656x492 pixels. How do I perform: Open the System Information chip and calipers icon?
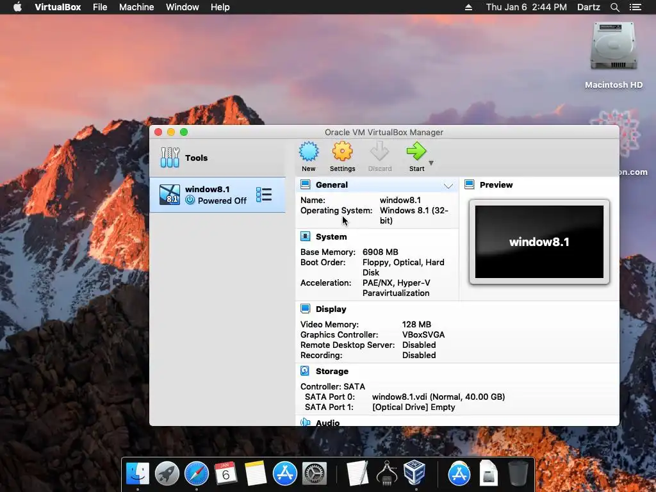click(387, 473)
